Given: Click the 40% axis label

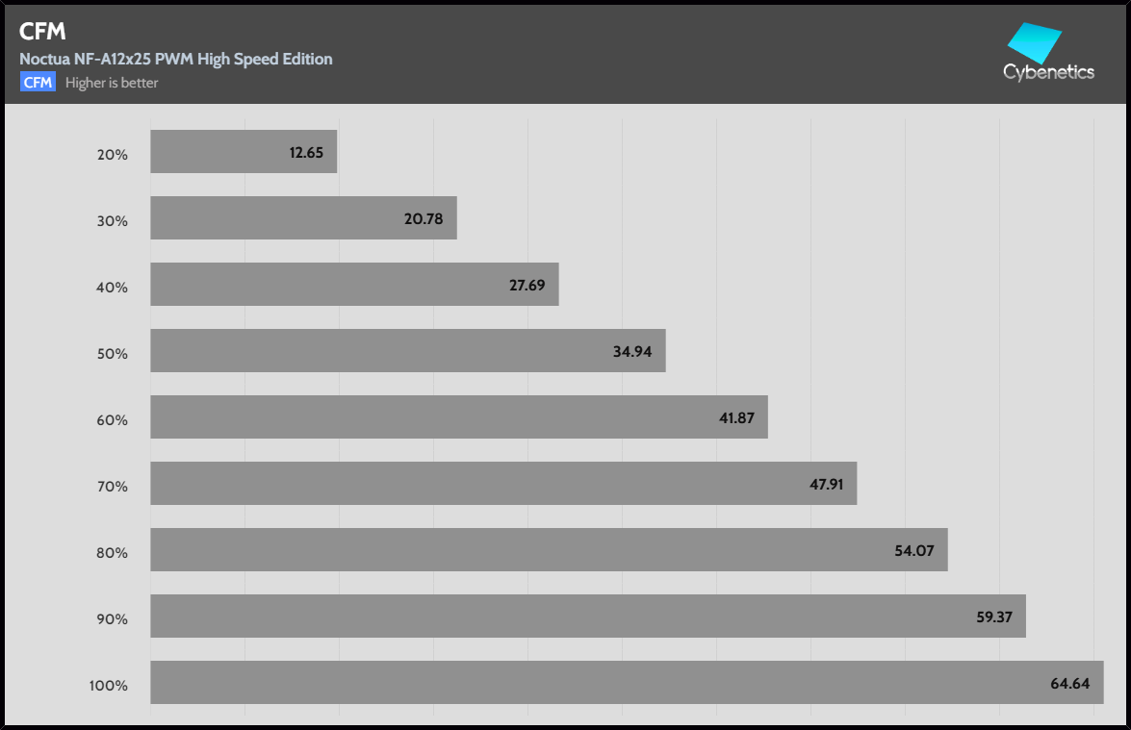Looking at the screenshot, I should (113, 287).
